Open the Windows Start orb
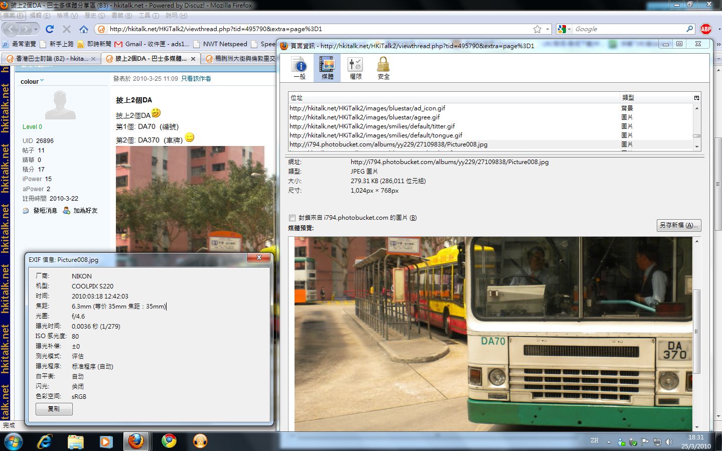 point(13,441)
